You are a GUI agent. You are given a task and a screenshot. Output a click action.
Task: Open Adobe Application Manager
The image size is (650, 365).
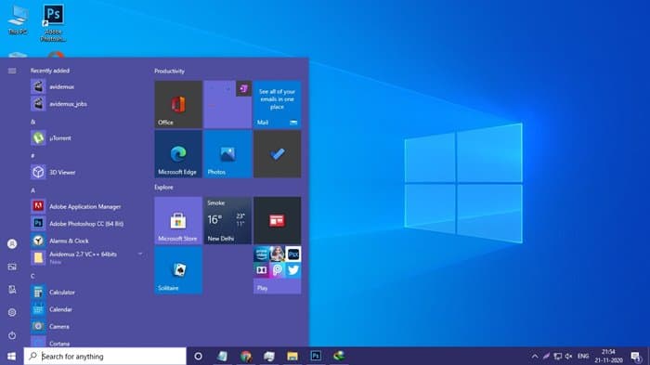click(87, 206)
